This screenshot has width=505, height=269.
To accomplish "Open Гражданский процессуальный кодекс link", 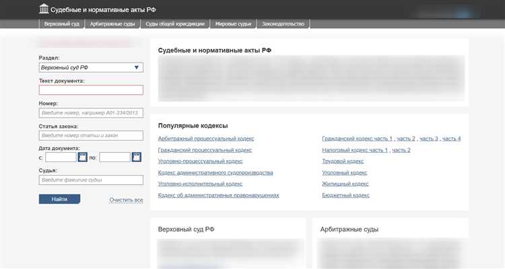I will click(x=205, y=150).
